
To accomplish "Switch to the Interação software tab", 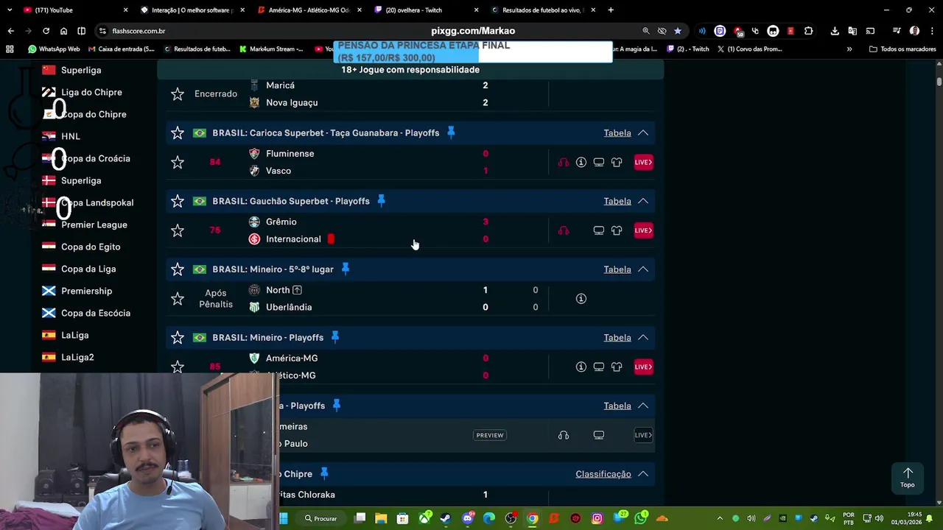I will [192, 10].
